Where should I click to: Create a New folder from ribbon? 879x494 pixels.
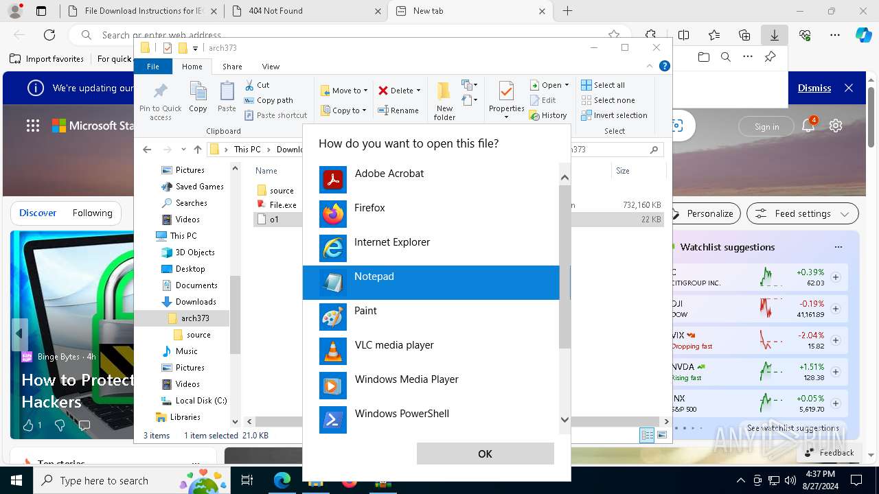click(x=444, y=101)
